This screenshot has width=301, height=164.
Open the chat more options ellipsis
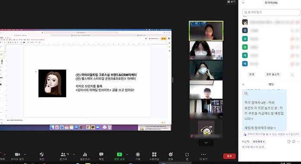pos(298,141)
